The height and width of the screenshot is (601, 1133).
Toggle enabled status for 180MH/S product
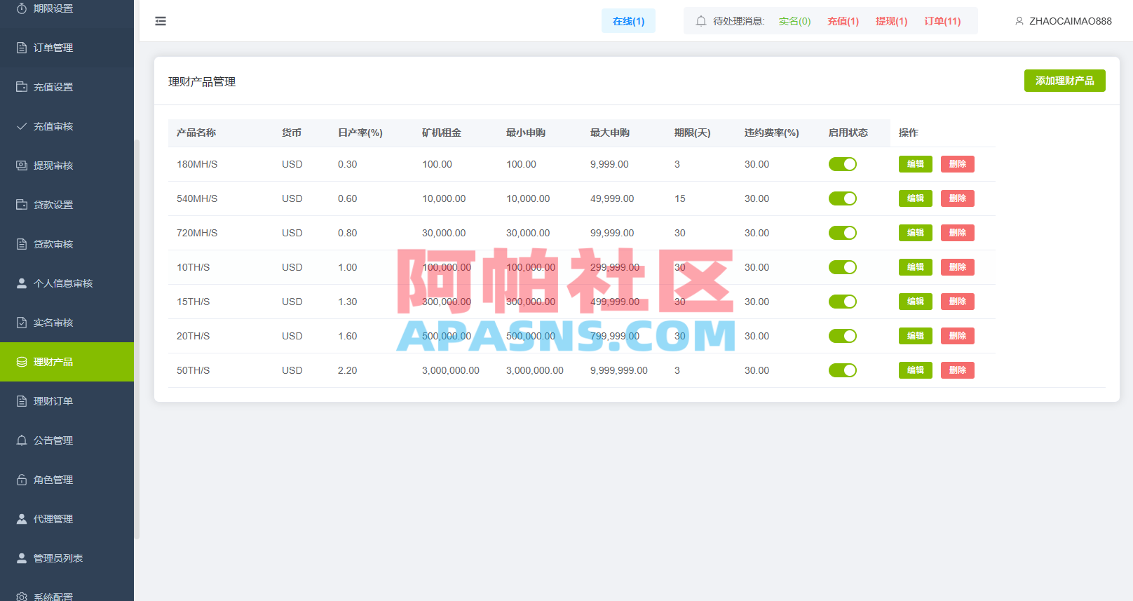point(843,164)
